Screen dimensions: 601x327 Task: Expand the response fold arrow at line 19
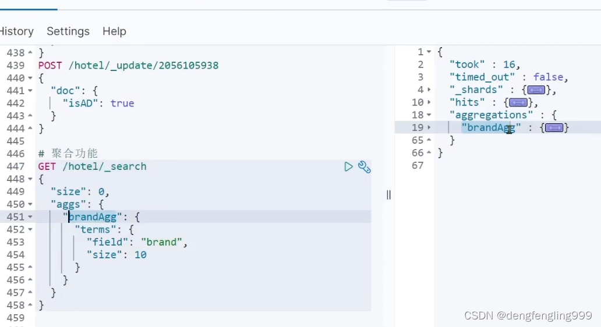(x=429, y=128)
